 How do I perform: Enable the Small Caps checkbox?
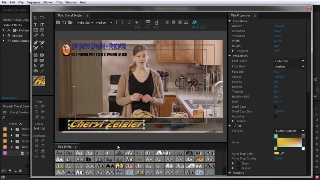point(275,107)
